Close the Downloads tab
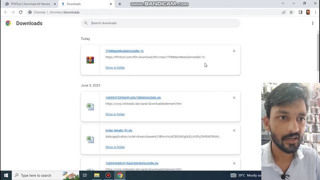Screen dimensions: 320x180 (x=111, y=4)
